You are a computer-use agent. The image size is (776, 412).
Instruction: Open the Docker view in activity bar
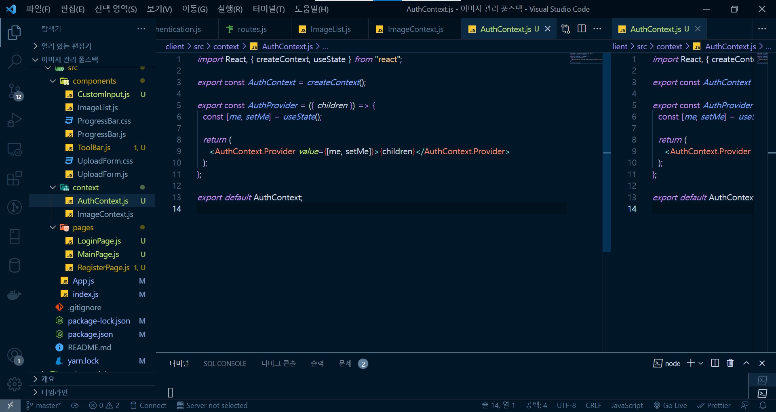pos(15,295)
